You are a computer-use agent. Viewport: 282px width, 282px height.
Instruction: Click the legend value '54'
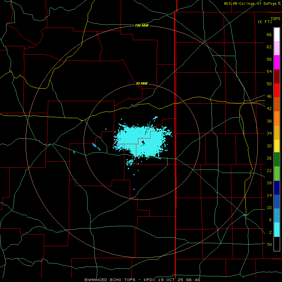(x=269, y=71)
